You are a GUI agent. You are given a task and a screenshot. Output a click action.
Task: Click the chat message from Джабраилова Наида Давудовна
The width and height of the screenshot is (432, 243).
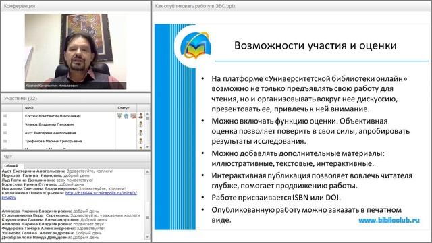click(x=50, y=237)
